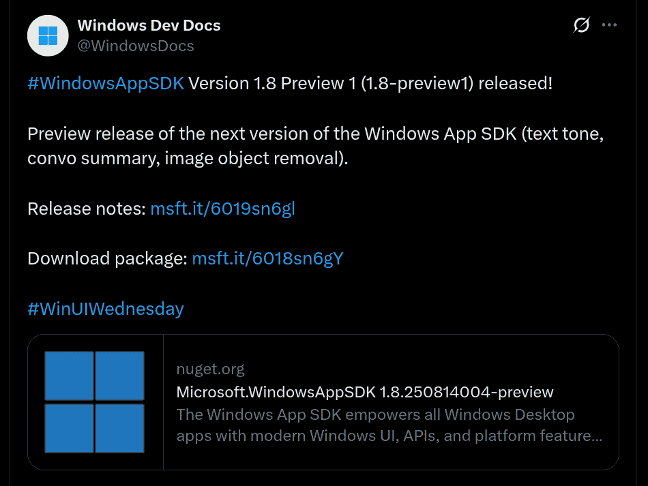This screenshot has width=648, height=486.
Task: Follow the msft.it/6019sn6gl release notes link
Action: pos(222,209)
